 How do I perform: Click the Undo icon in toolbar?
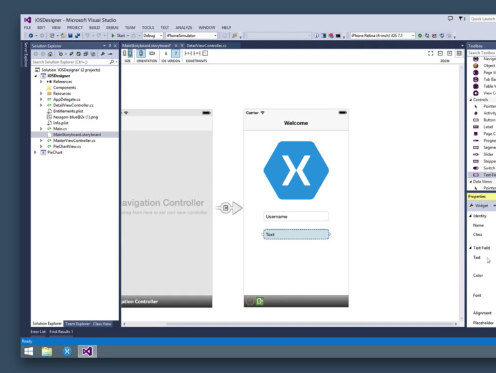pyautogui.click(x=88, y=35)
